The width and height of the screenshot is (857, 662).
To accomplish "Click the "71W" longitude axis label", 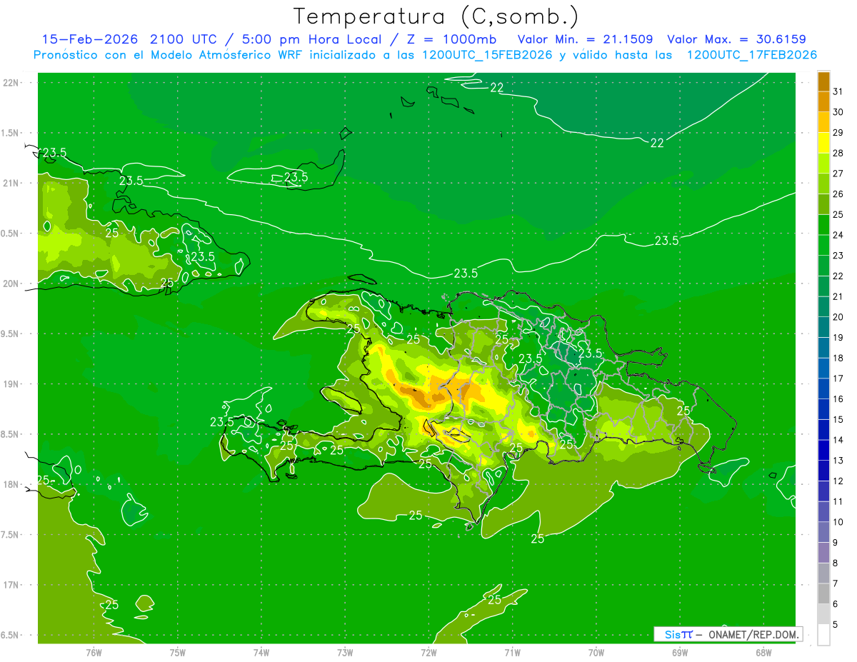I will (x=512, y=653).
